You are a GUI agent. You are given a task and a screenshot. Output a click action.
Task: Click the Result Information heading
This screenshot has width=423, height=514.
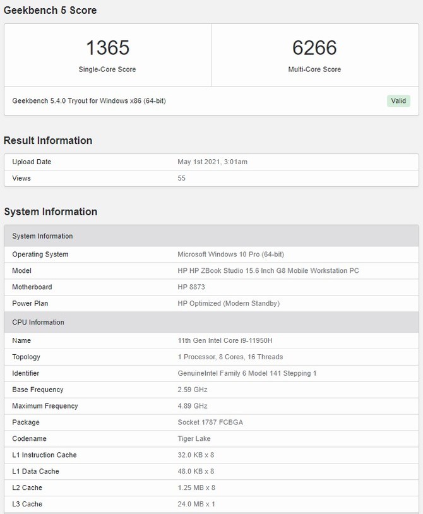(x=48, y=140)
